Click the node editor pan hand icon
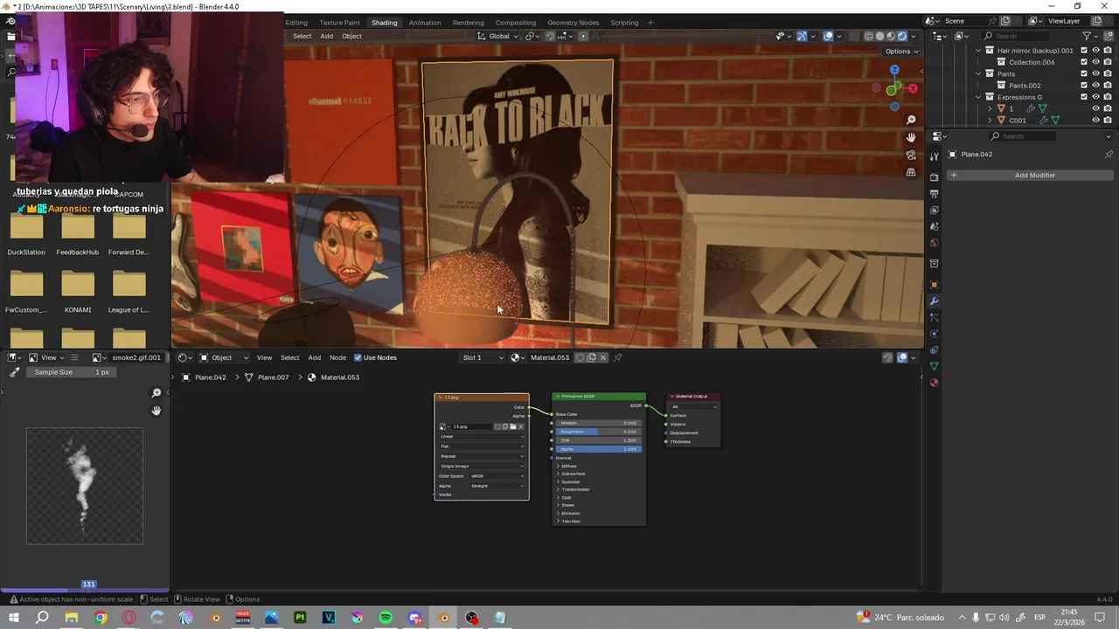 [156, 411]
